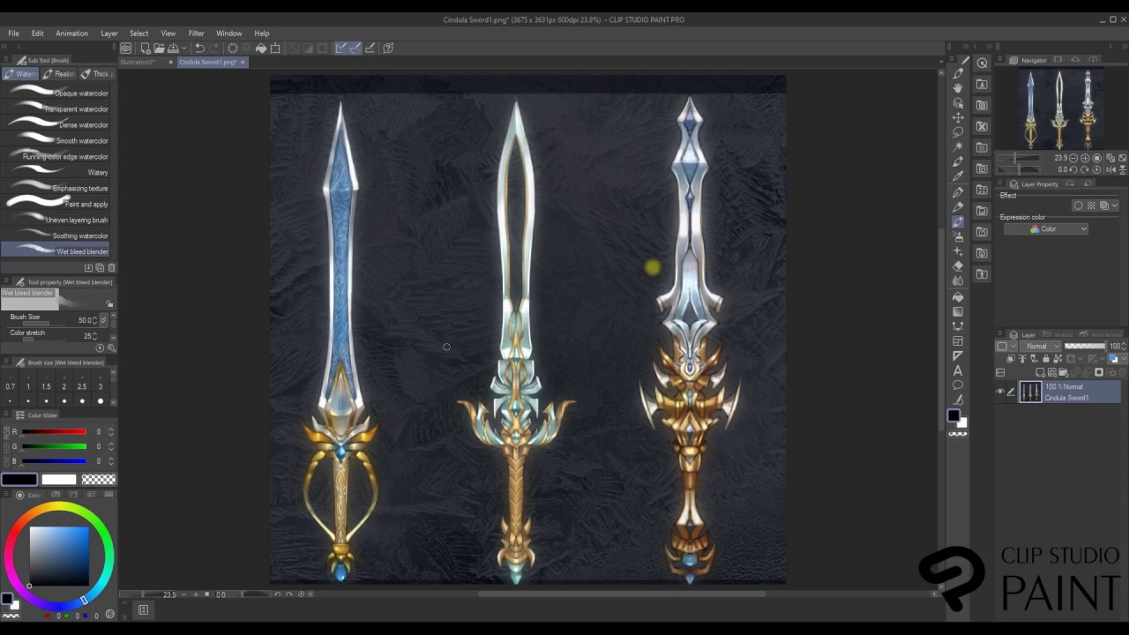The image size is (1129, 635).
Task: Open the File menu
Action: 13,34
